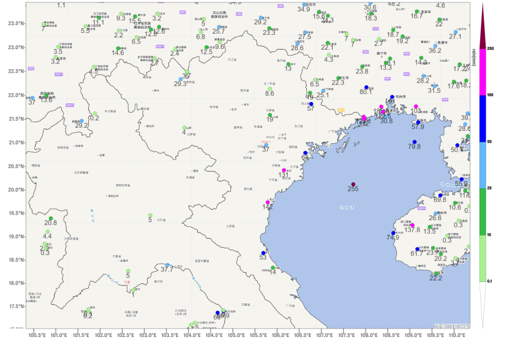Select the blue marker labeled 57
This screenshot has height=345, width=509.
[311, 104]
